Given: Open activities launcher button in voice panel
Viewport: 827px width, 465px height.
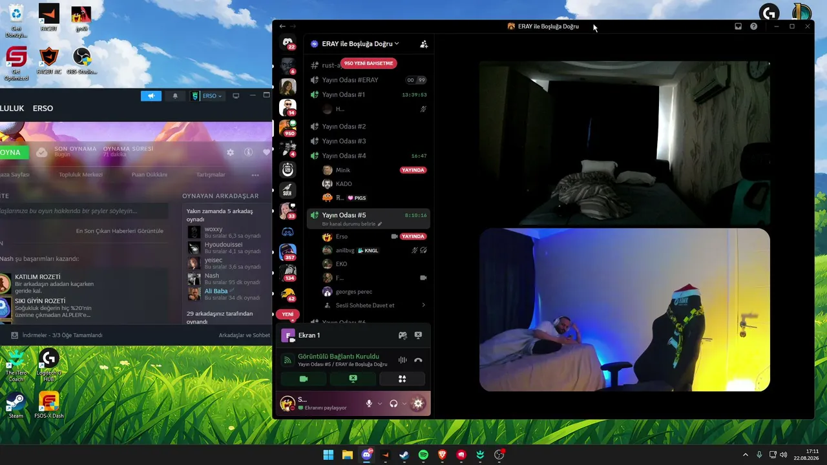Looking at the screenshot, I should pyautogui.click(x=402, y=379).
